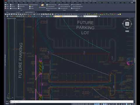
Task: Click Import Google Earth File
Action: (x=64, y=6)
